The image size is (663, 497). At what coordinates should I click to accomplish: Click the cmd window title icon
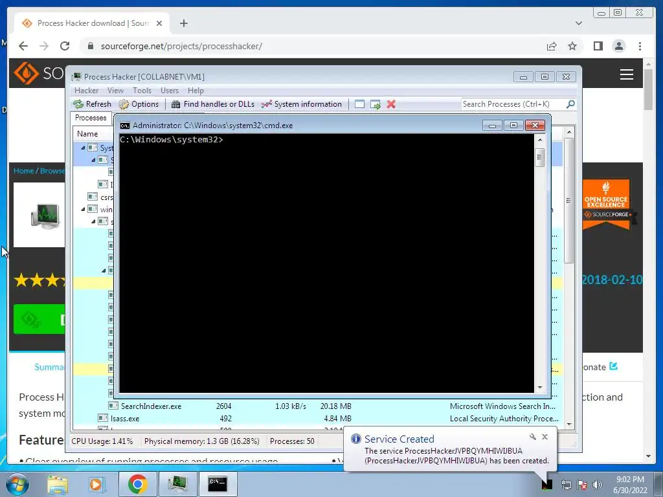tap(125, 126)
